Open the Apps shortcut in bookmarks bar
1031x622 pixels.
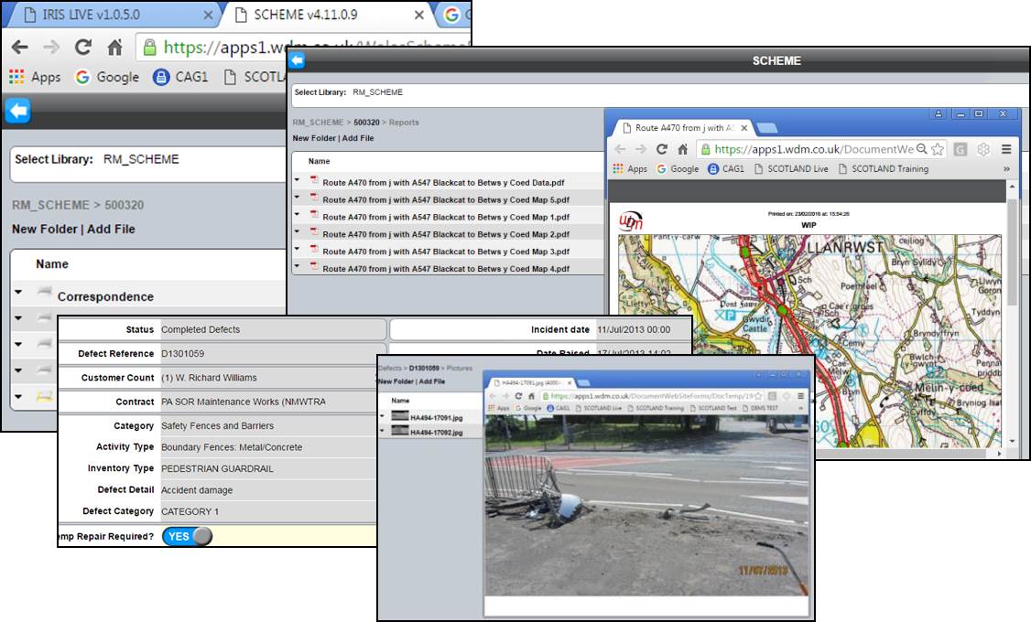[x=35, y=78]
